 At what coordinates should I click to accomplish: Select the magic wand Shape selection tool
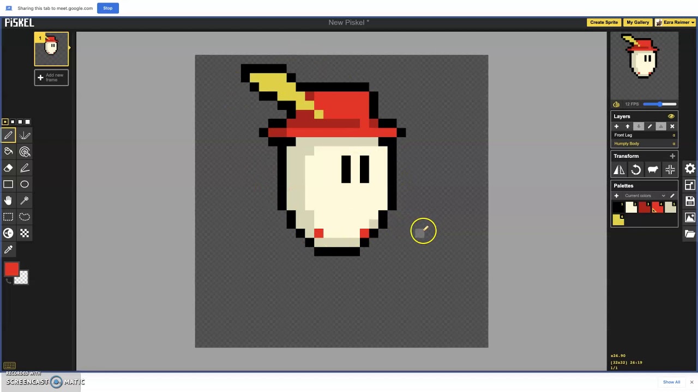(x=25, y=201)
